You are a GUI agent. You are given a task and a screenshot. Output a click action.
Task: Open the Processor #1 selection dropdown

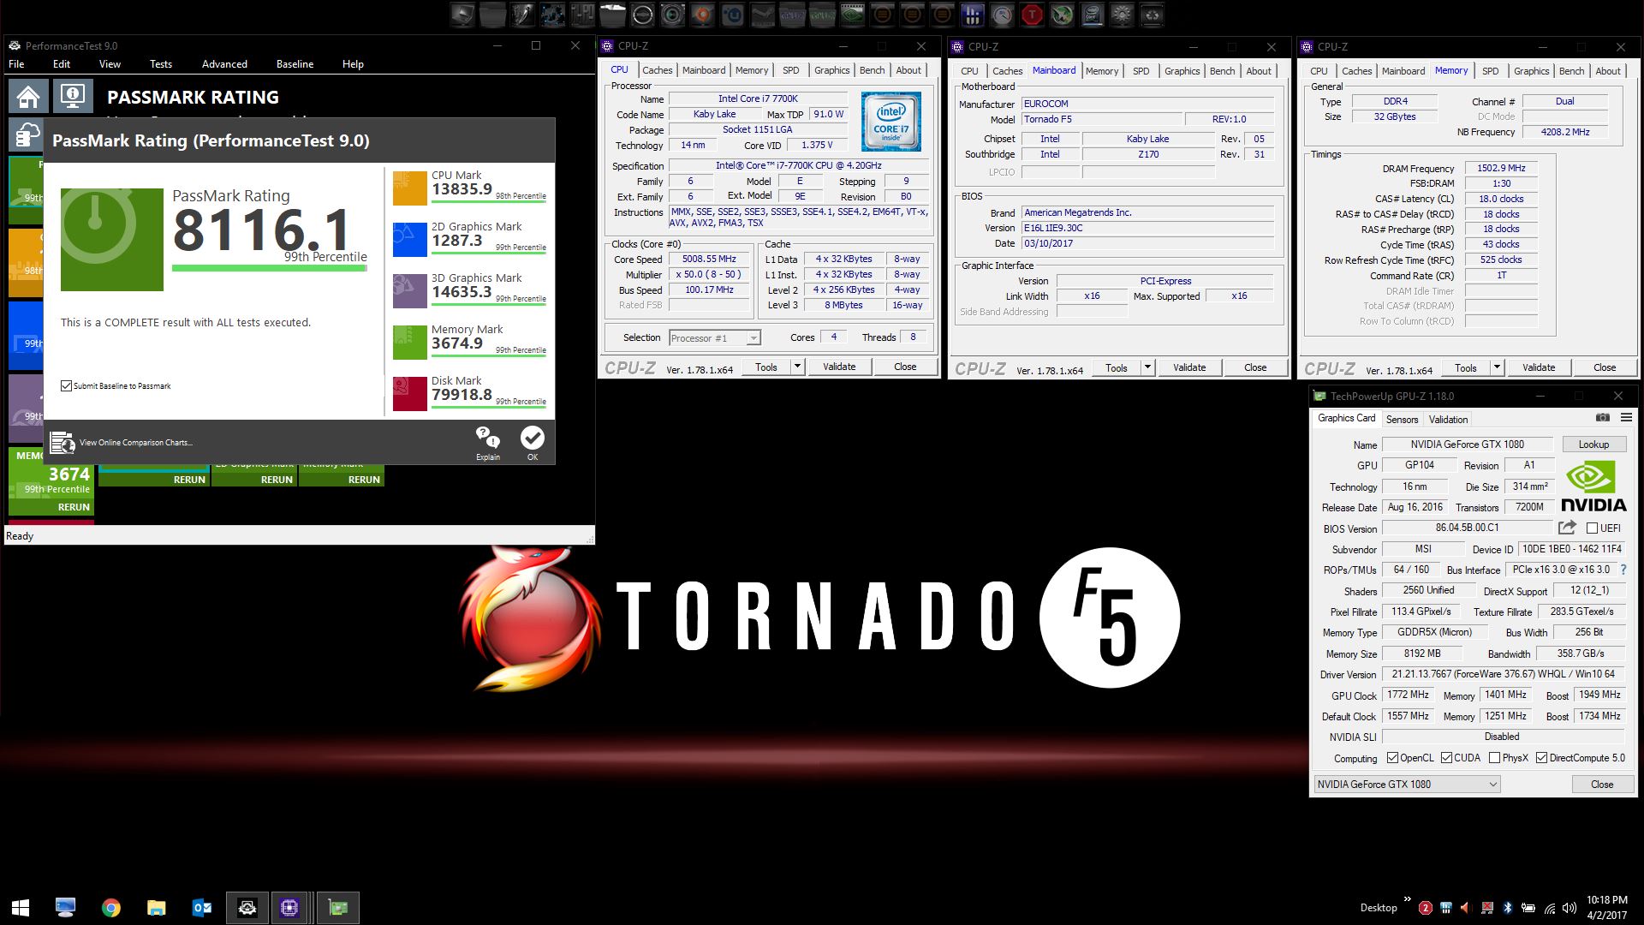coord(714,337)
